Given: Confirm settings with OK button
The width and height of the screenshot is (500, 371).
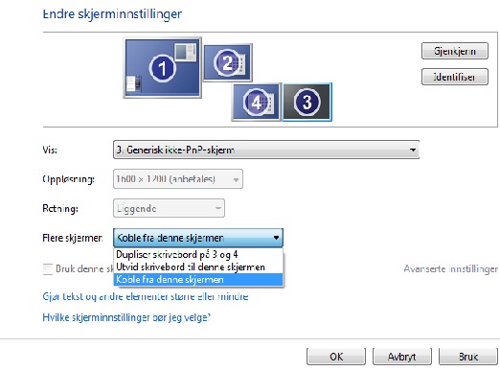Looking at the screenshot, I should [336, 357].
